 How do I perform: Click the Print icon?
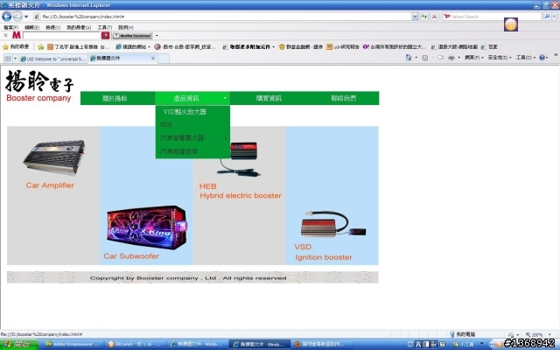coord(451,58)
